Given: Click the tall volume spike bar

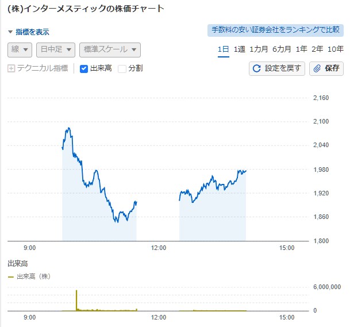Looking at the screenshot, I should 76,300.
